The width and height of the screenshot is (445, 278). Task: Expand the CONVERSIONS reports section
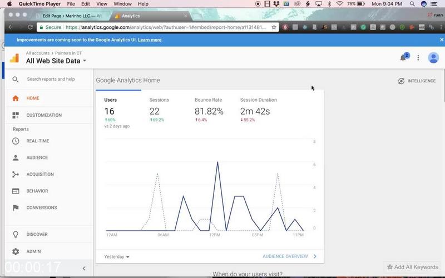(x=49, y=207)
